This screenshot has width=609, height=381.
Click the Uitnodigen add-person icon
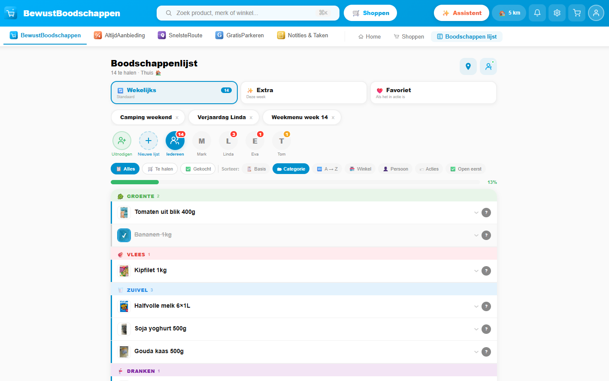click(122, 141)
